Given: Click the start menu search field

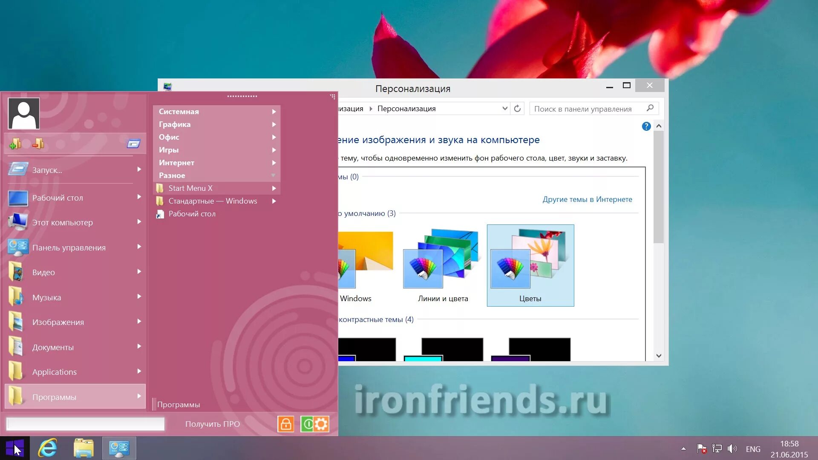Looking at the screenshot, I should 85,424.
